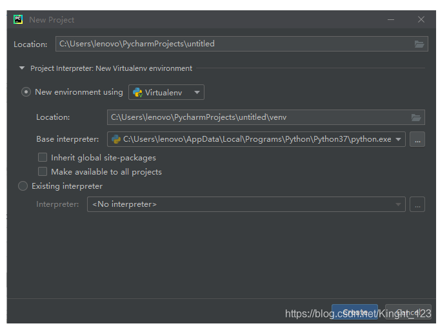Click the Cancel button

408,312
